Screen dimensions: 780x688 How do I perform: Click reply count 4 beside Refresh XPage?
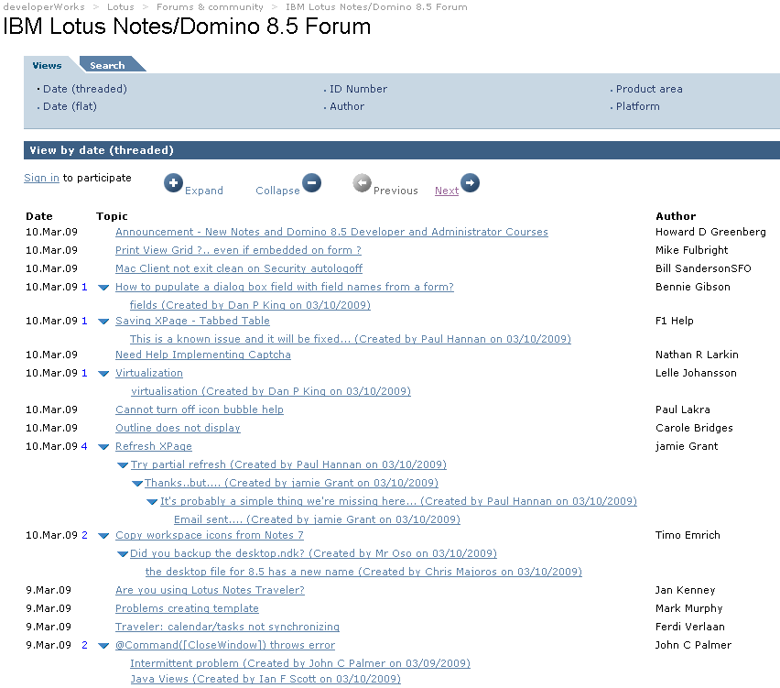(x=84, y=446)
